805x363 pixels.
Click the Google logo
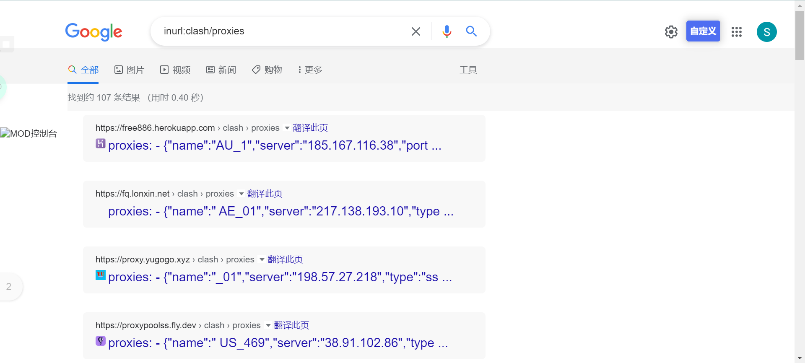[93, 32]
